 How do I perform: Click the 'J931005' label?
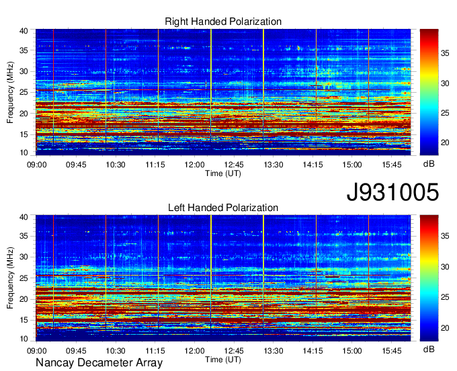pos(392,192)
